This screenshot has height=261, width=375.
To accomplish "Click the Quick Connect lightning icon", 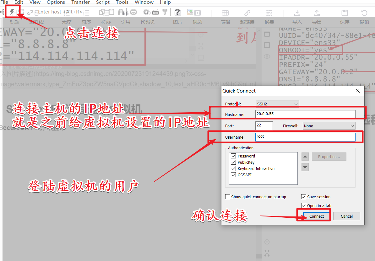I will tap(12, 12).
